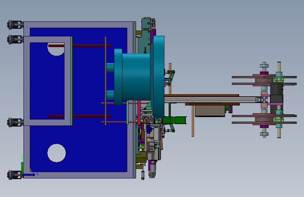Select the green Y axis arrow of triad

[22, 168]
